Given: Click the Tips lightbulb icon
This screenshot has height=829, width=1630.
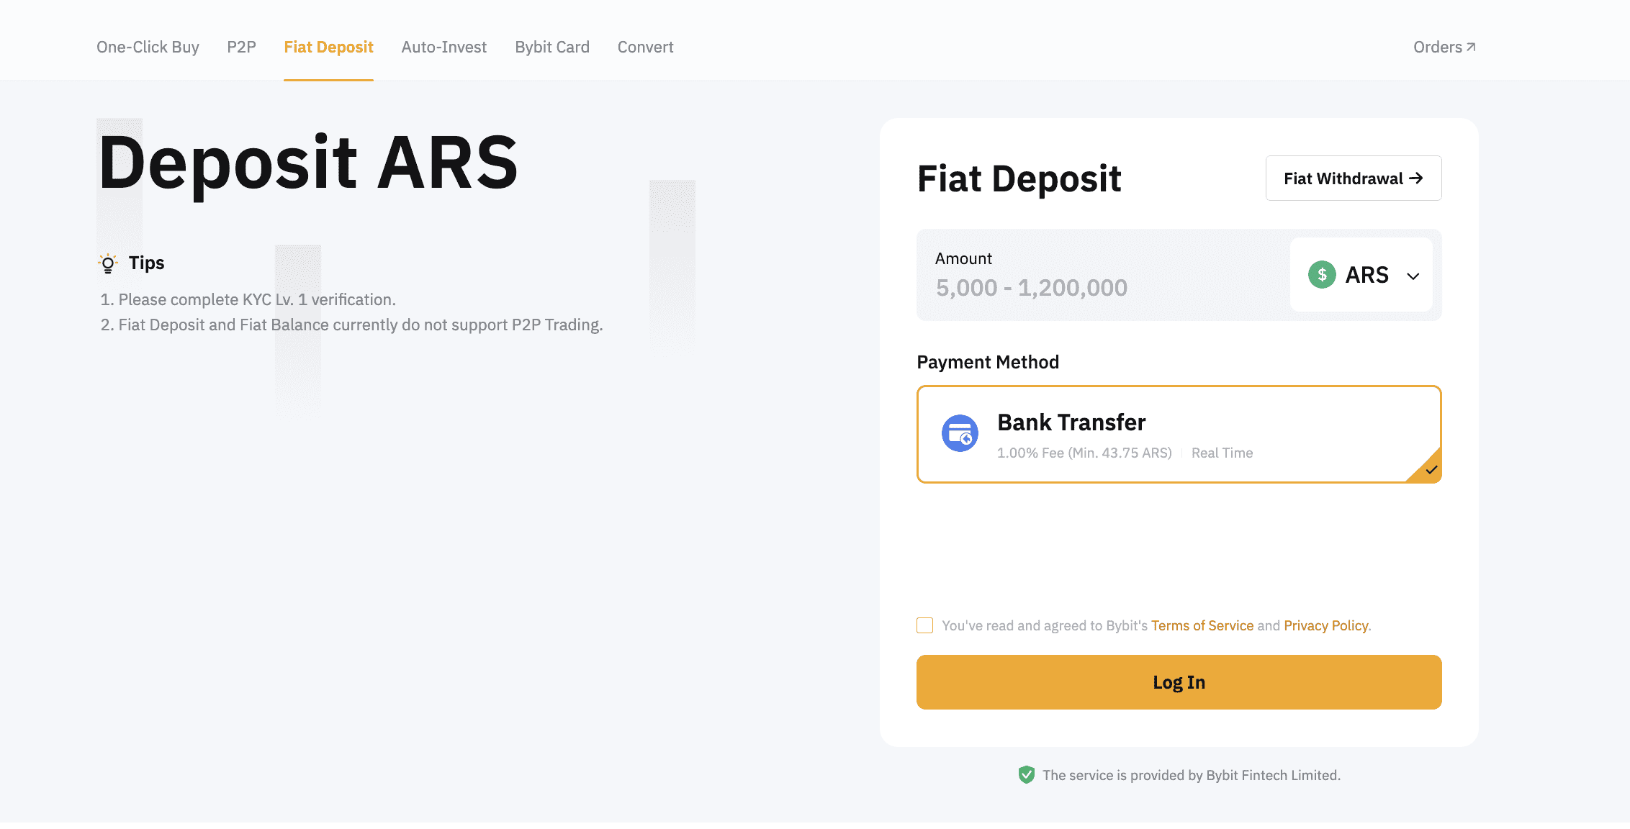Looking at the screenshot, I should (108, 263).
